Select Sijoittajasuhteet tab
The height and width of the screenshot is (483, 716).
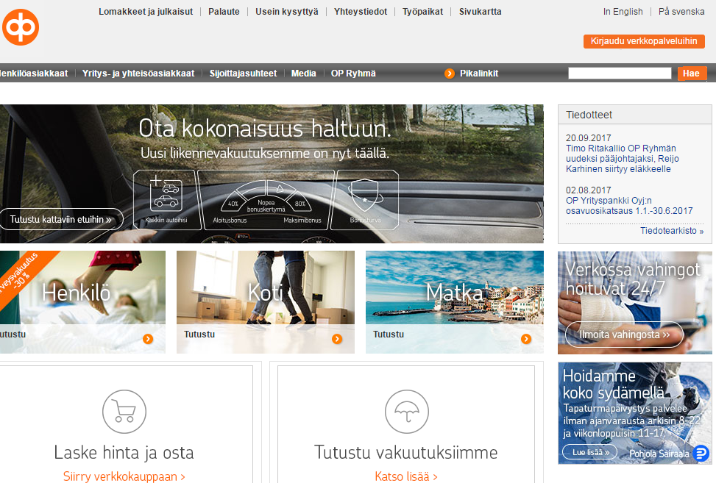(243, 74)
